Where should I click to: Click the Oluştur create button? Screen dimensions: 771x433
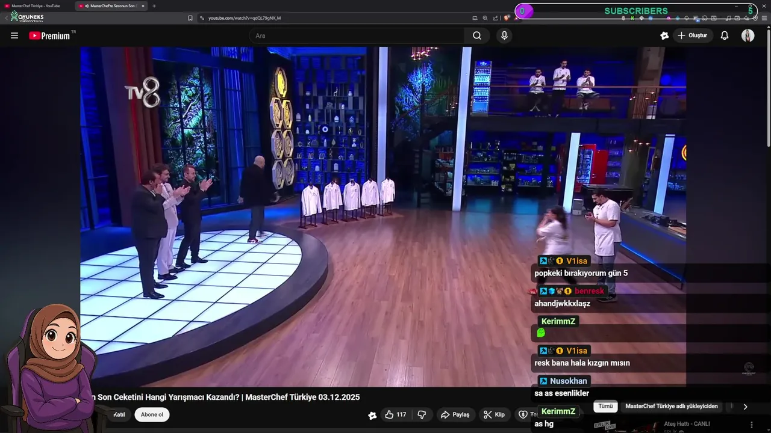pos(693,35)
